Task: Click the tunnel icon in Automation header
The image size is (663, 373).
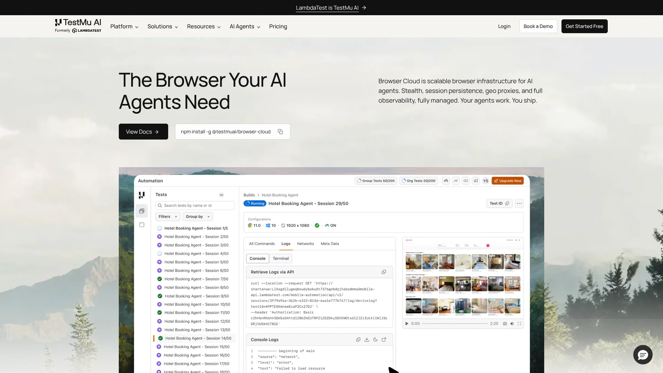Action: pyautogui.click(x=446, y=181)
